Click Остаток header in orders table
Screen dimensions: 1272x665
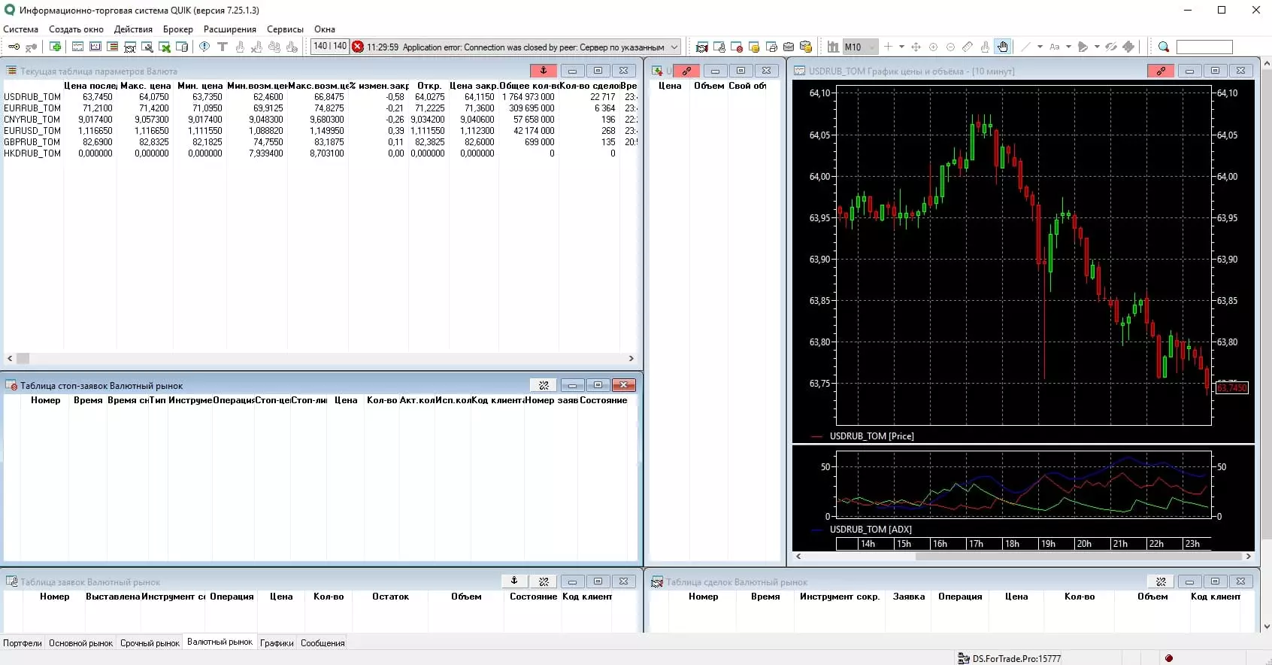[390, 597]
